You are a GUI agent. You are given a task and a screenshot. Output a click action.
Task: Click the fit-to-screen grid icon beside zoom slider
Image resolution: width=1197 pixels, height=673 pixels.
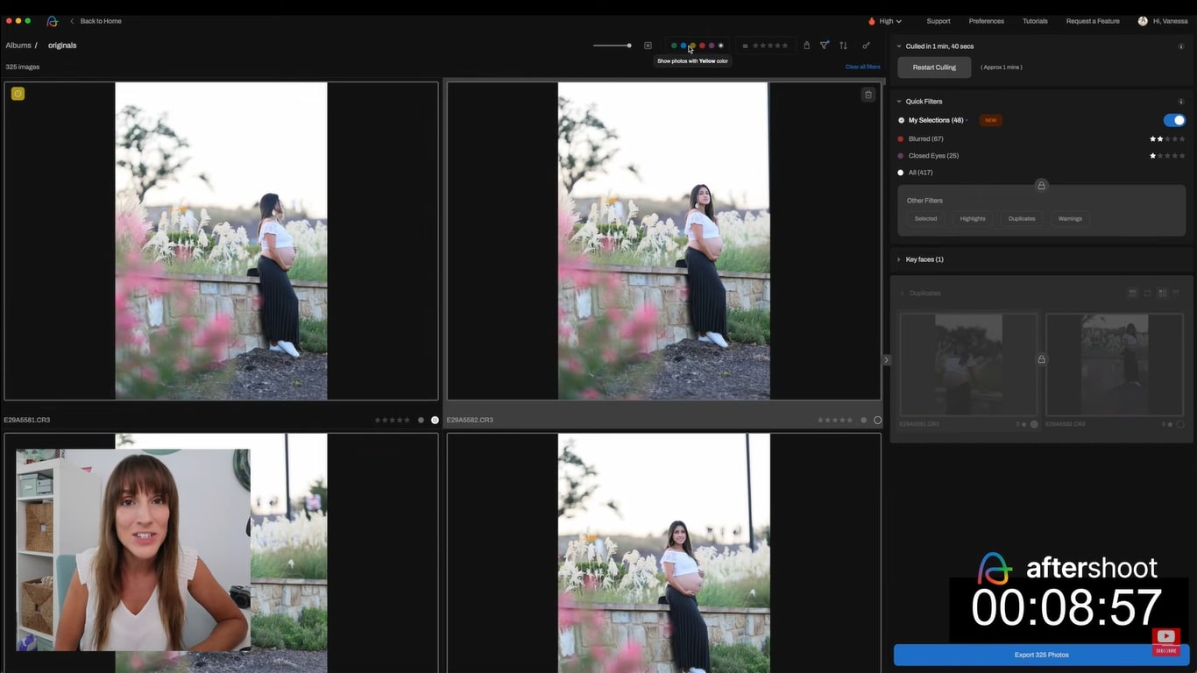pos(648,46)
